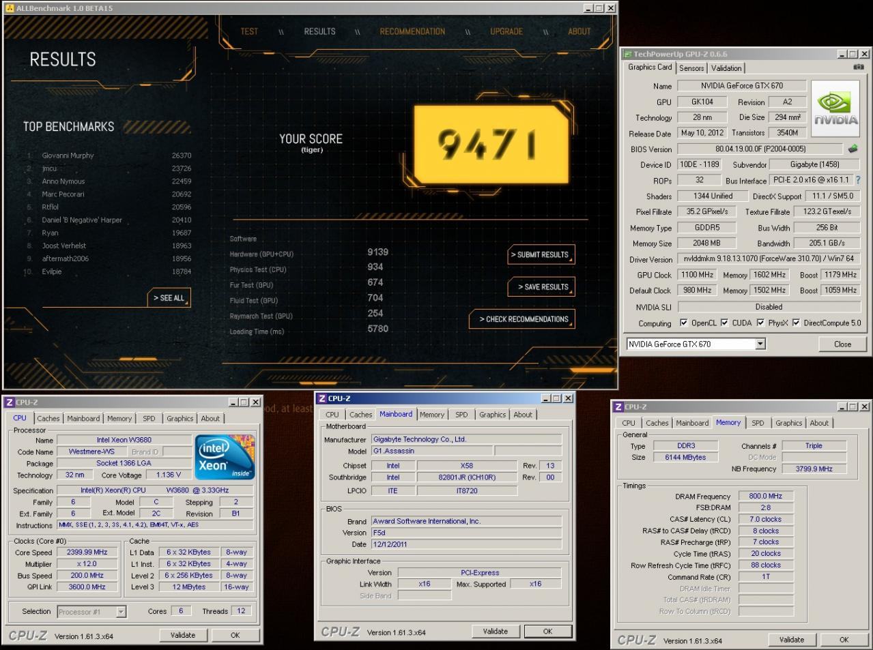Click the BIOS save chip icon in GPU-Z

[x=853, y=148]
